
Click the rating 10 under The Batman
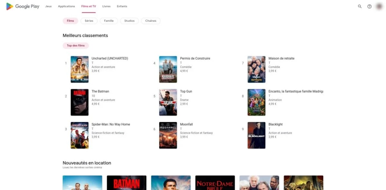93,96
